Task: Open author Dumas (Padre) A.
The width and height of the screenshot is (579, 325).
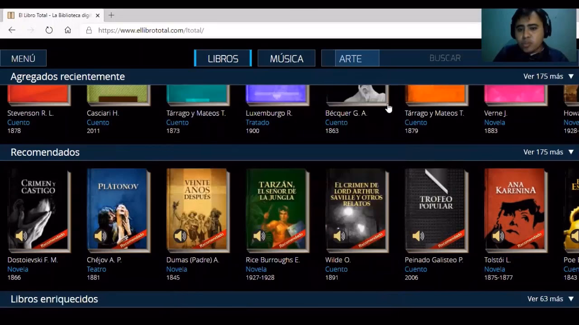Action: point(193,260)
